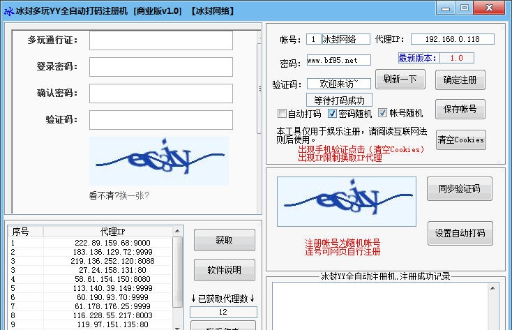The image size is (512, 330).
Task: Click the 登录密码 input field
Action: [x=161, y=67]
